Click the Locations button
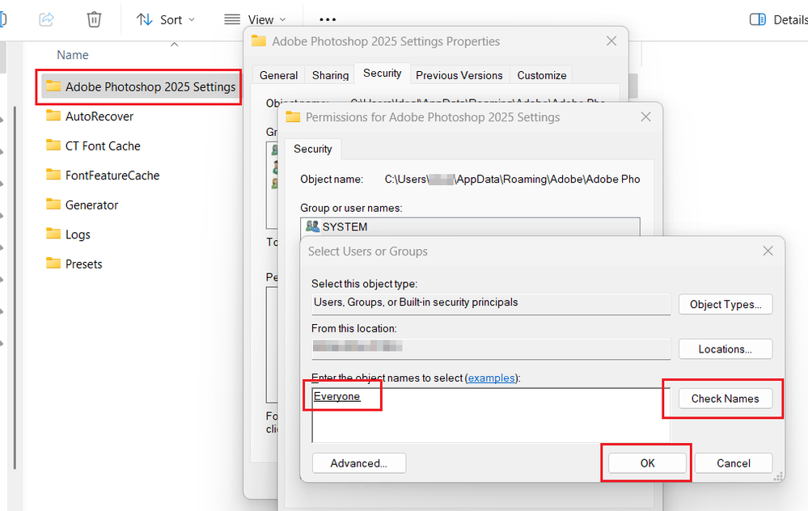Image resolution: width=808 pixels, height=511 pixels. [726, 349]
